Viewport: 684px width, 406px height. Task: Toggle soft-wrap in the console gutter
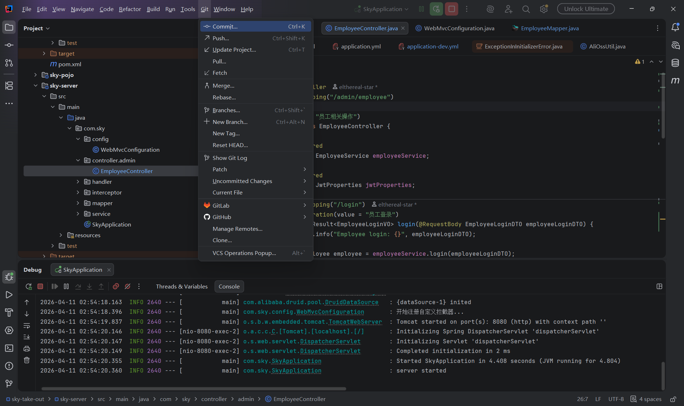(x=27, y=326)
